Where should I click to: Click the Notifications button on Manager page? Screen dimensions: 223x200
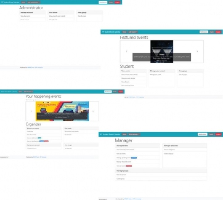(202, 134)
